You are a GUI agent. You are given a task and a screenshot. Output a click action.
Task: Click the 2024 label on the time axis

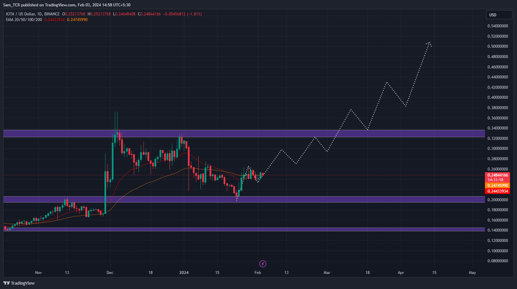coord(184,273)
